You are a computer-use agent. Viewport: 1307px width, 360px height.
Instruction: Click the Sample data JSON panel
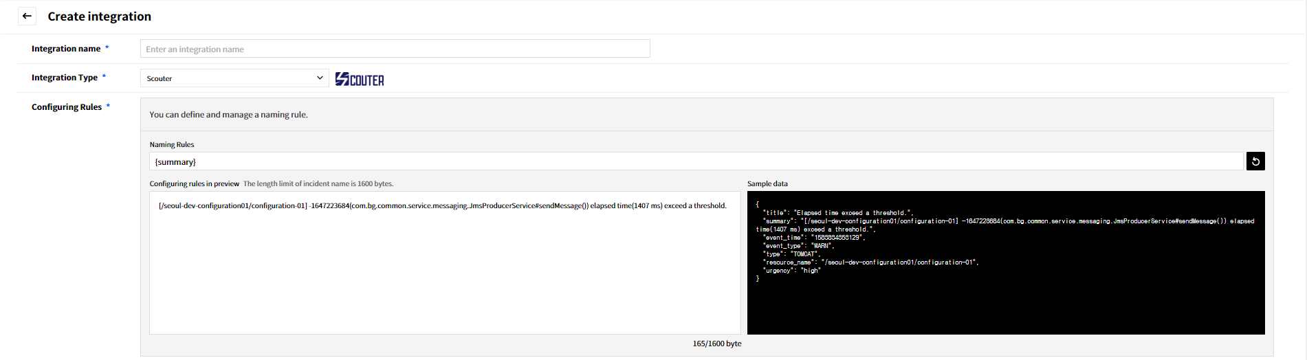pyautogui.click(x=1005, y=302)
